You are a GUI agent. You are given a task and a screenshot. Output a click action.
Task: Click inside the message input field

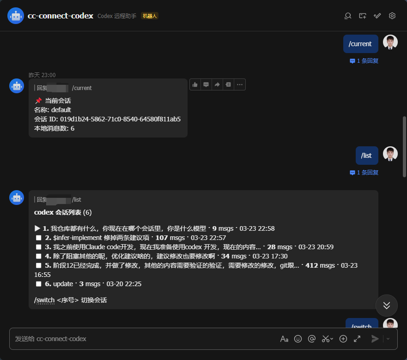tap(139, 338)
